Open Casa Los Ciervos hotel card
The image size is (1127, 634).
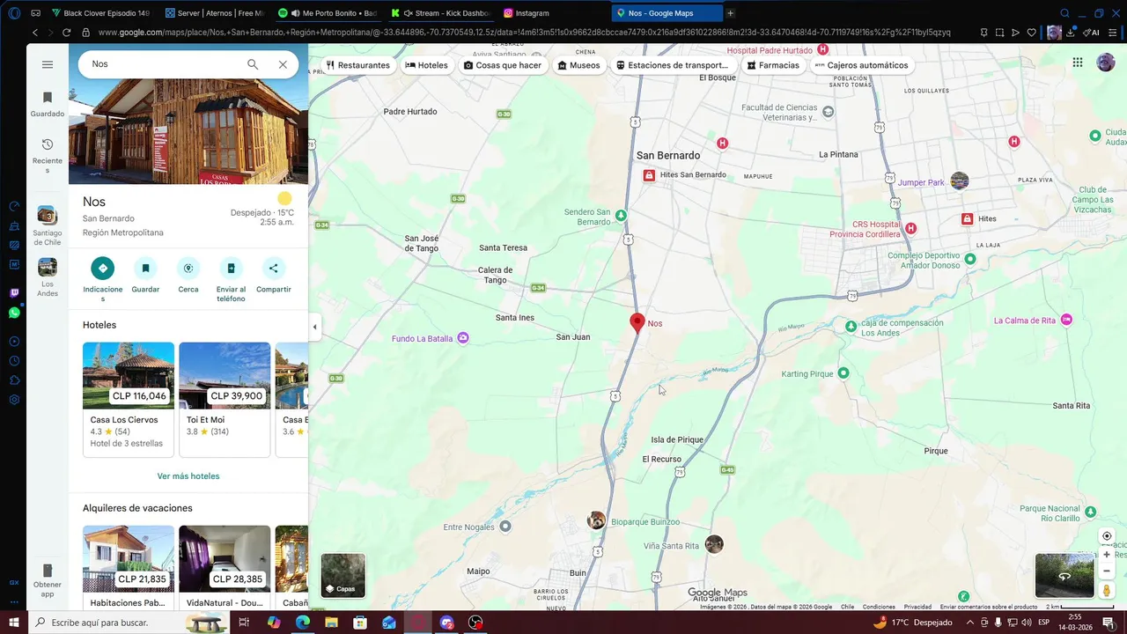click(x=129, y=399)
